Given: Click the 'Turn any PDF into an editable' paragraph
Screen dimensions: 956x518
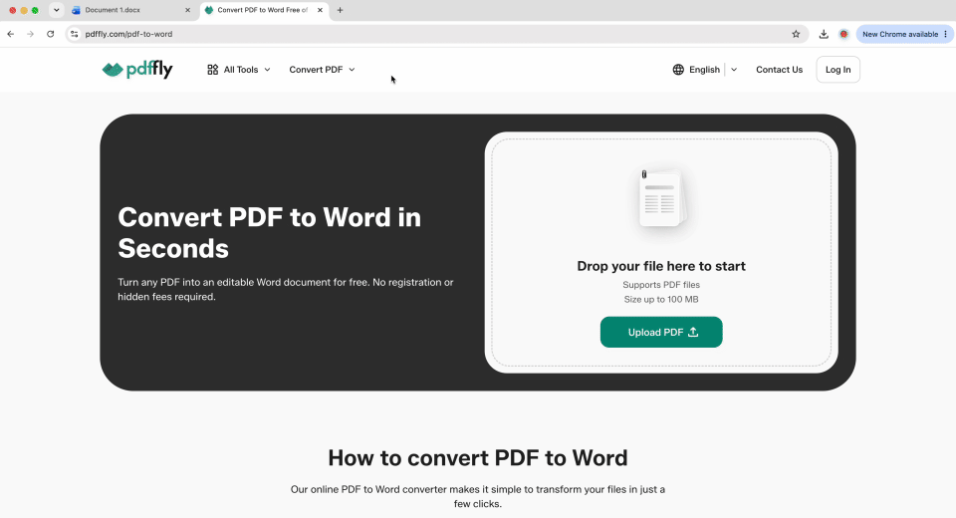Looking at the screenshot, I should click(286, 290).
